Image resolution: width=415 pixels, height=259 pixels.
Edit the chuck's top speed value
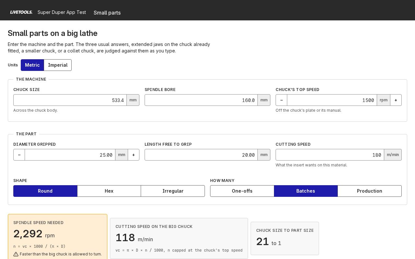coord(332,100)
